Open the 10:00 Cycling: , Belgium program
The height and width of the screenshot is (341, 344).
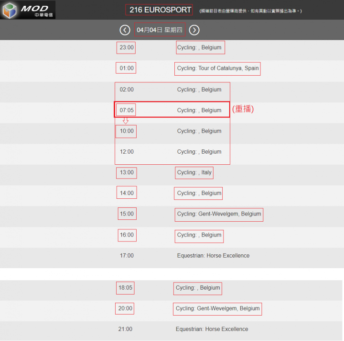tap(199, 131)
